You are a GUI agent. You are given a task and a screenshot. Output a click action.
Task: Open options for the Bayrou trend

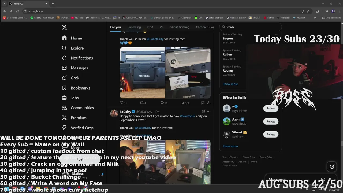[x=277, y=35]
